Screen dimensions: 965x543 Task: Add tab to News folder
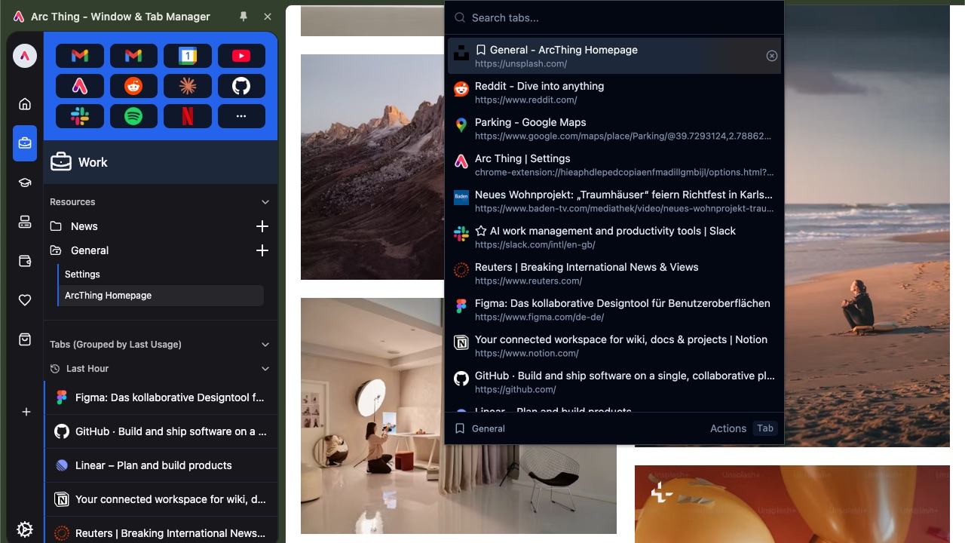(x=262, y=226)
